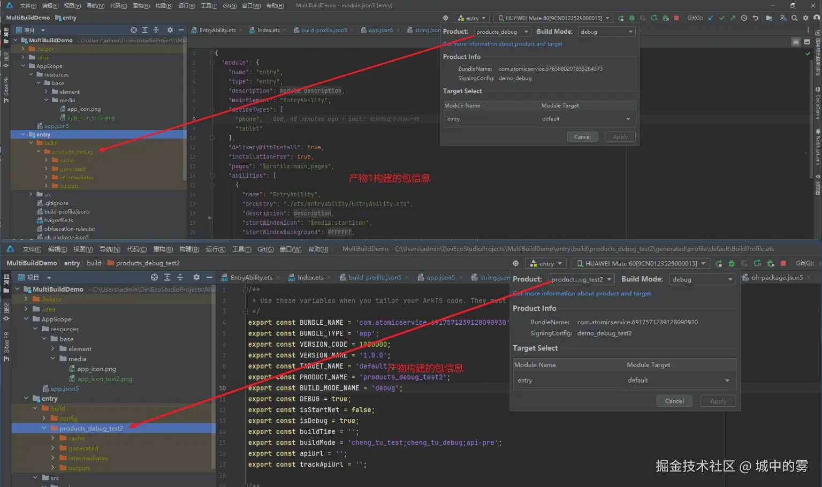Open lower window HUAWEI Mate 60 device dropdown

[641, 263]
